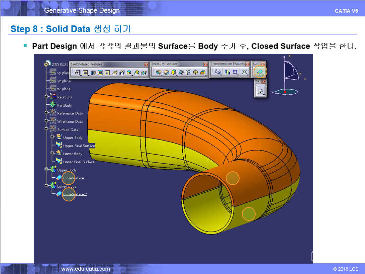Select Upper Final Surface in the tree
The image size is (365, 274).
pos(79,146)
